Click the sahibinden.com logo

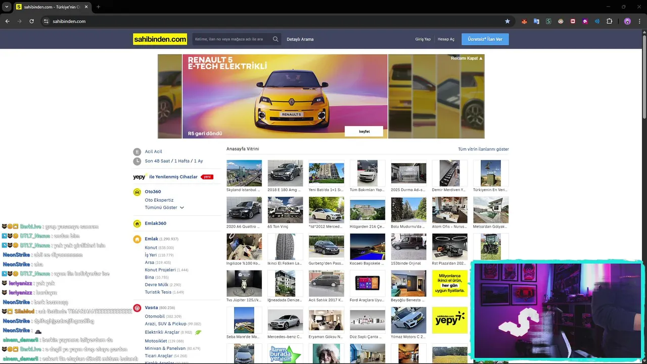click(160, 39)
